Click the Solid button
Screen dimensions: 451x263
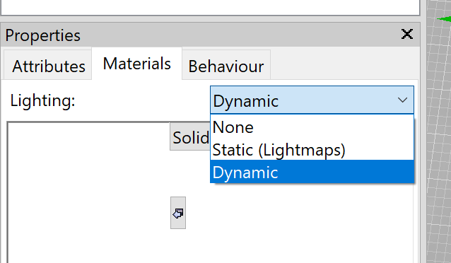point(190,136)
